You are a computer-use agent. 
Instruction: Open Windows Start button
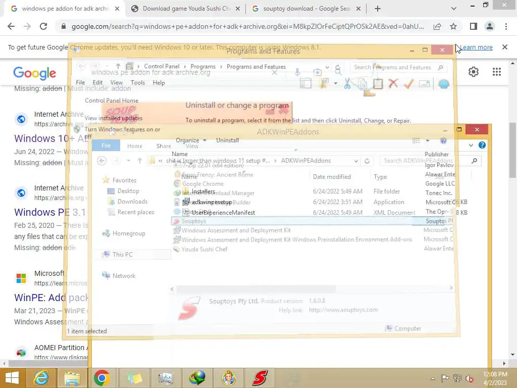(x=12, y=378)
